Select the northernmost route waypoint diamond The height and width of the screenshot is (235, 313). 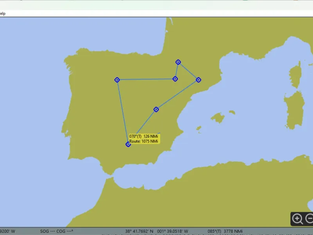178,62
